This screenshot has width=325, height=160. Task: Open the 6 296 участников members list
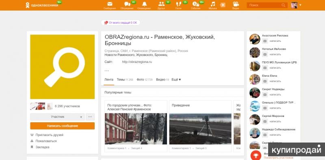pyautogui.click(x=67, y=106)
